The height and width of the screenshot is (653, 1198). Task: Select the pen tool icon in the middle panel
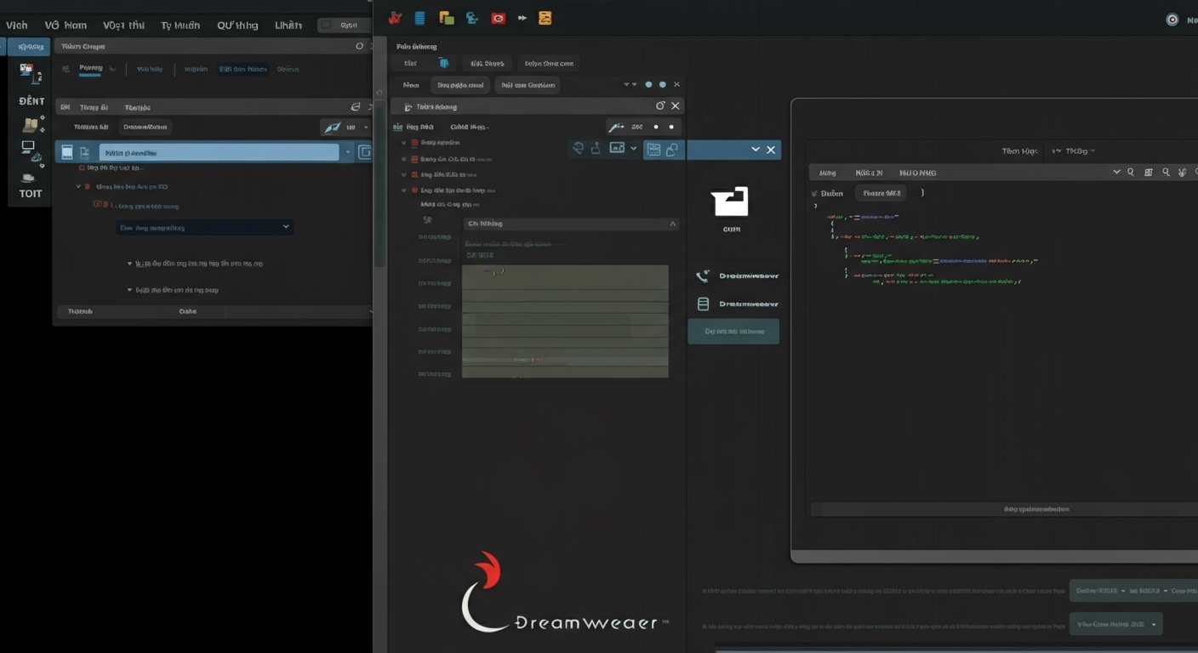pos(615,127)
